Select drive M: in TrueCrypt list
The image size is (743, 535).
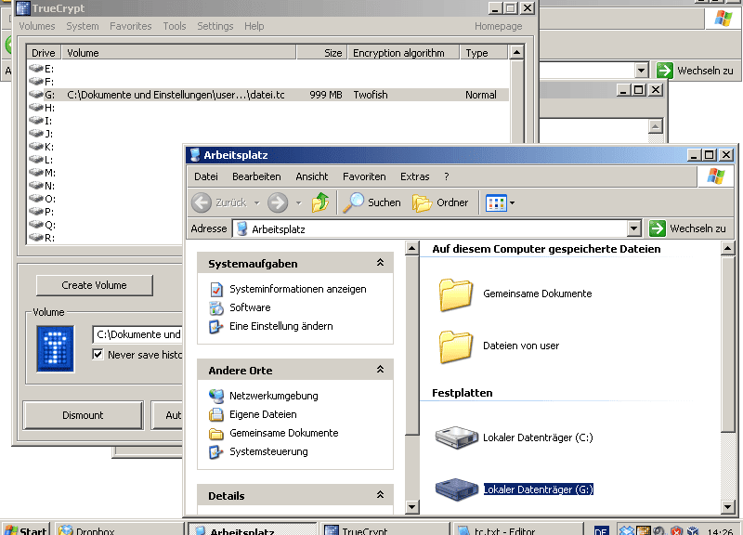(x=42, y=173)
